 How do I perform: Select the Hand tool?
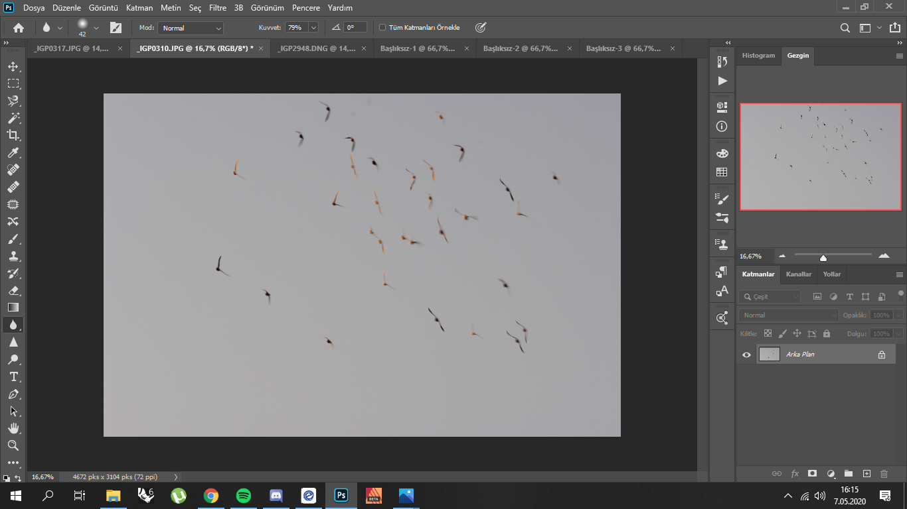coord(13,428)
